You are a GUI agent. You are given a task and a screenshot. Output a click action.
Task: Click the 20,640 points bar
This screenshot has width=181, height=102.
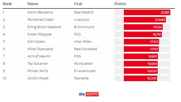coord(145,20)
